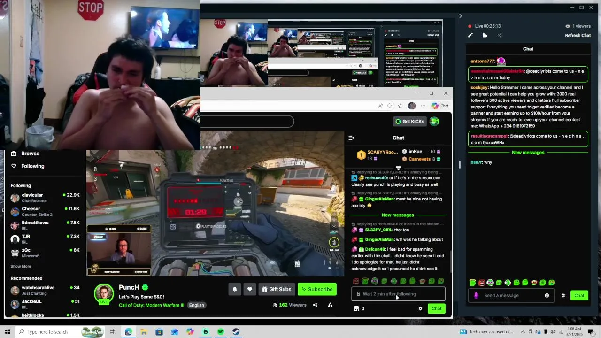Click the heart icon beside Following
Screen dimensions: 601x338
click(14, 166)
